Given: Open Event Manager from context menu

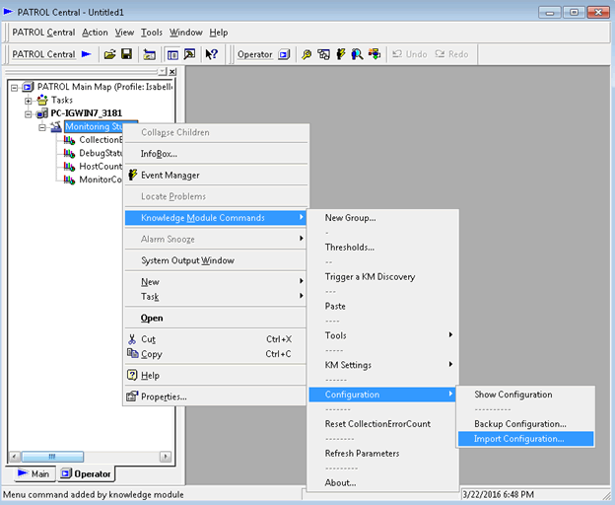Looking at the screenshot, I should point(170,175).
